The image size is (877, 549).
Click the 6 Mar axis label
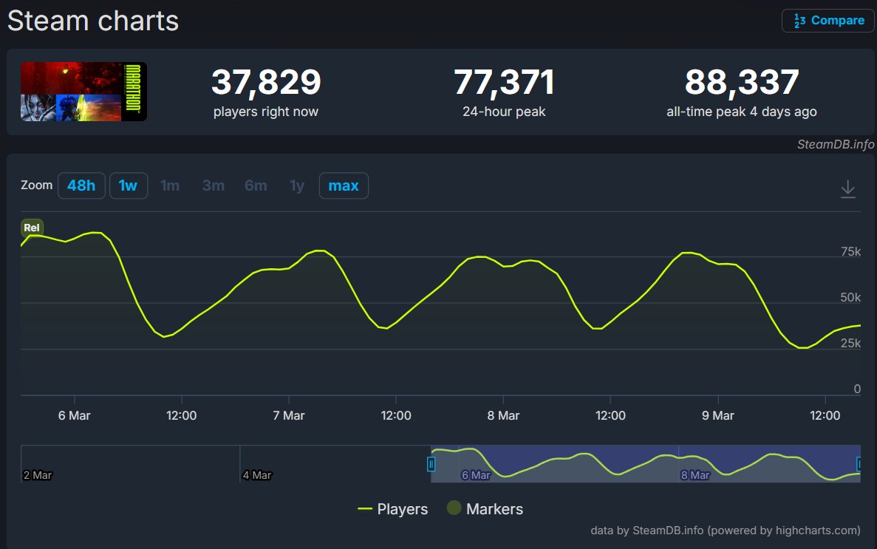(x=75, y=416)
